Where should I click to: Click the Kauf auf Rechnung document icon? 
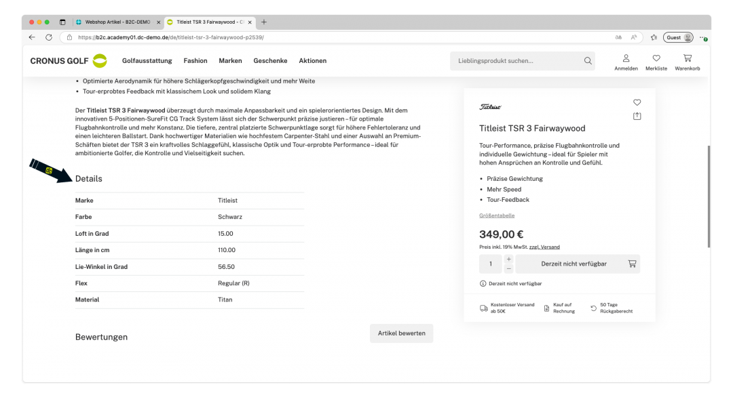546,308
